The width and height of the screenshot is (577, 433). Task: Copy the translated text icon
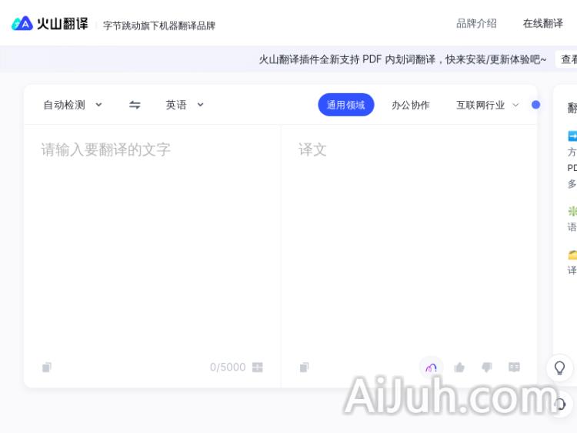pos(305,367)
